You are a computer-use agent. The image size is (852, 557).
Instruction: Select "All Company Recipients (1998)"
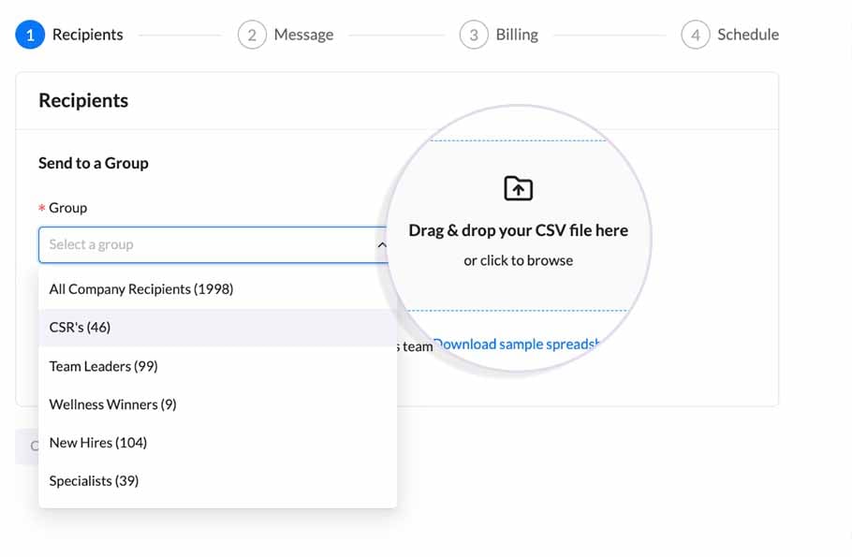[140, 288]
